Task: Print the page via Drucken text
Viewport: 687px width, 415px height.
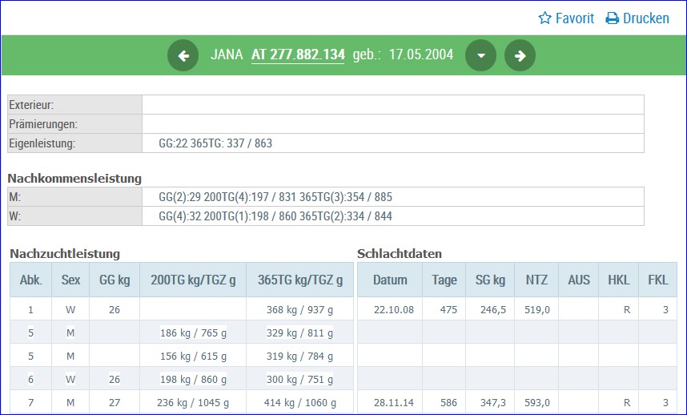Action: [646, 18]
